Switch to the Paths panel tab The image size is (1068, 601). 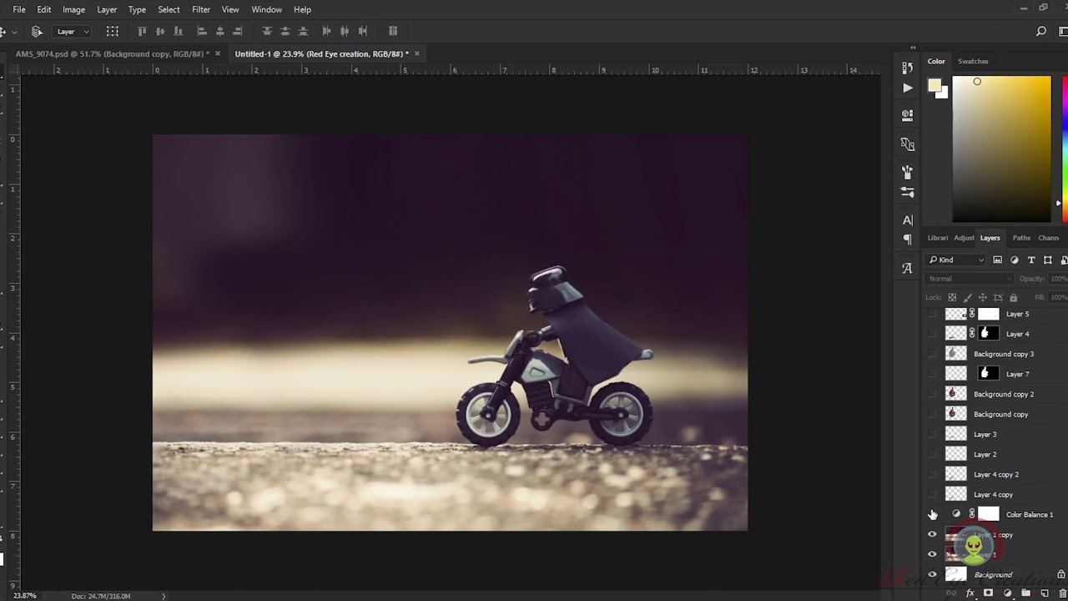pos(1021,238)
